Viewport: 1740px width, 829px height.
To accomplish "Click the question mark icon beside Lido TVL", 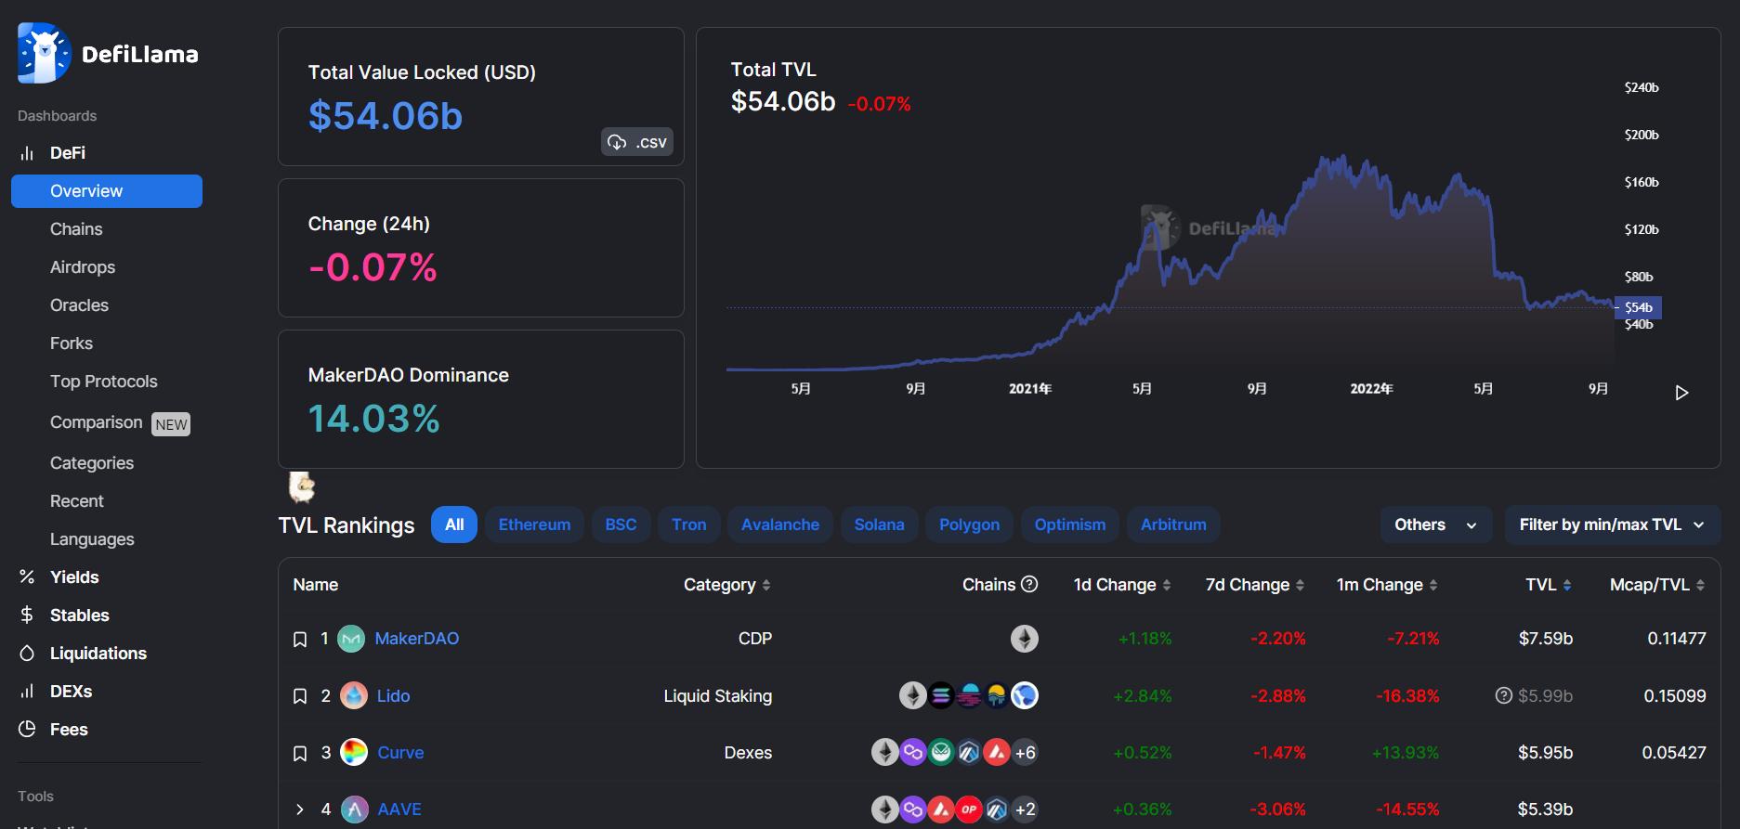I will click(x=1504, y=695).
